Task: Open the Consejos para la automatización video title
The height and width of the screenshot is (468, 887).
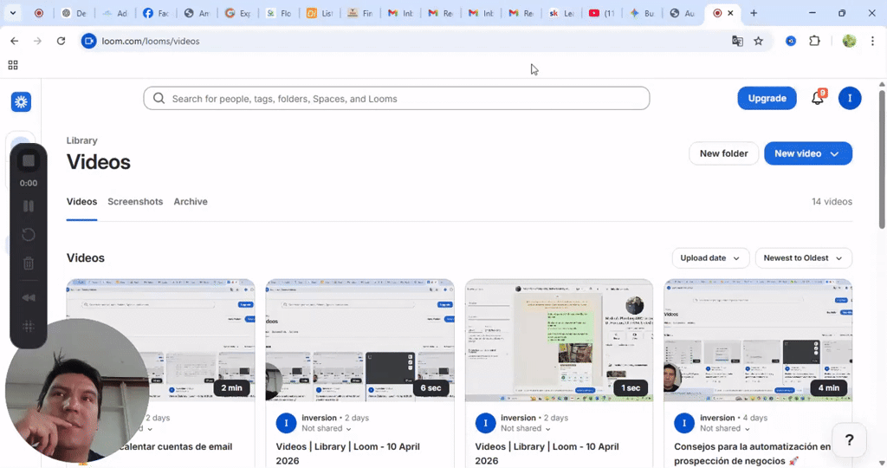Action: pyautogui.click(x=753, y=453)
